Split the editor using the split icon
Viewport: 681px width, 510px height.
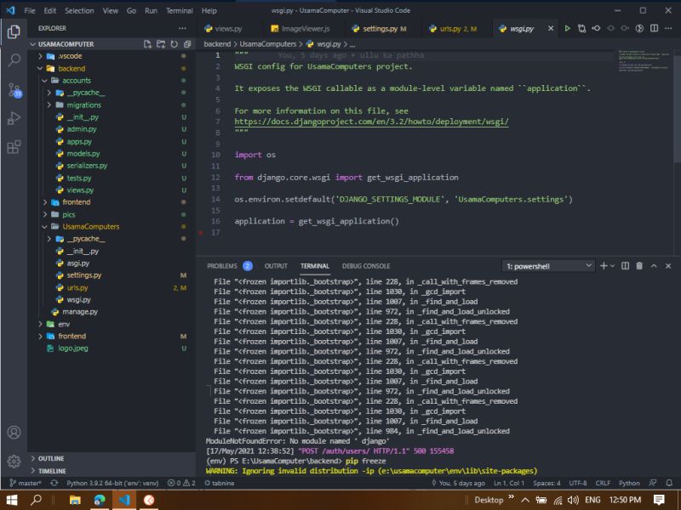point(654,27)
